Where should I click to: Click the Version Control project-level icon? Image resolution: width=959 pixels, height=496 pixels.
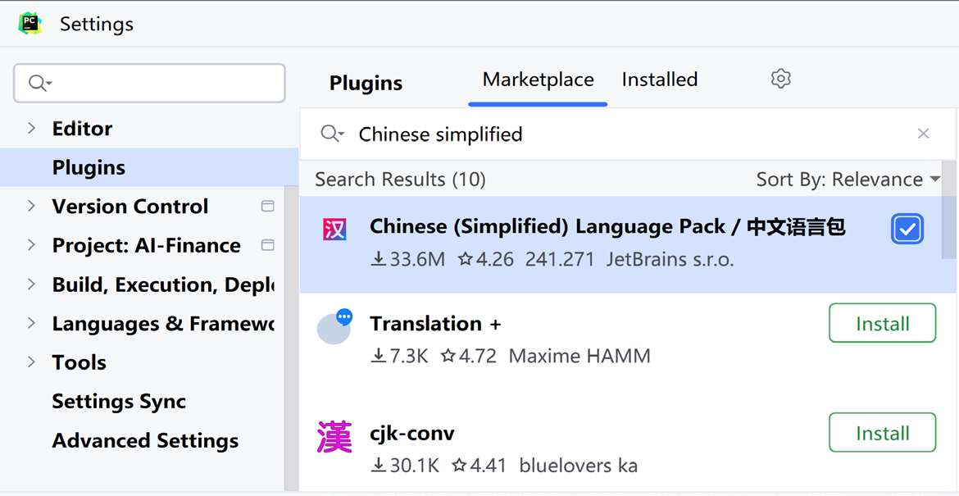point(267,206)
